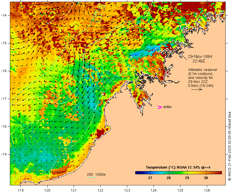The image size is (233, 193).
Task: Click the '-17' latitude axis label
Action: (3, 99)
